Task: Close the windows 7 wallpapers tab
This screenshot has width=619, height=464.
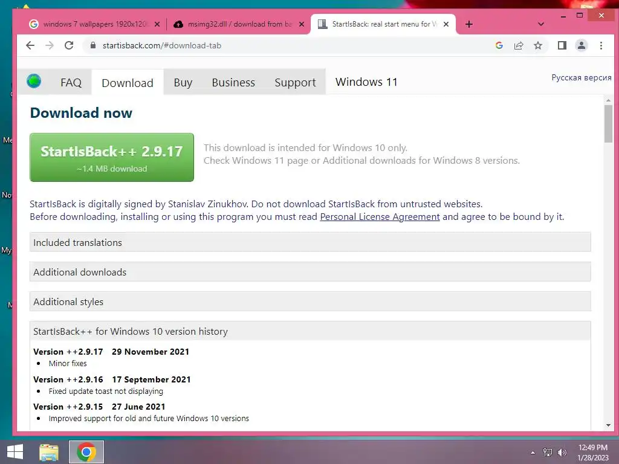Action: point(157,24)
